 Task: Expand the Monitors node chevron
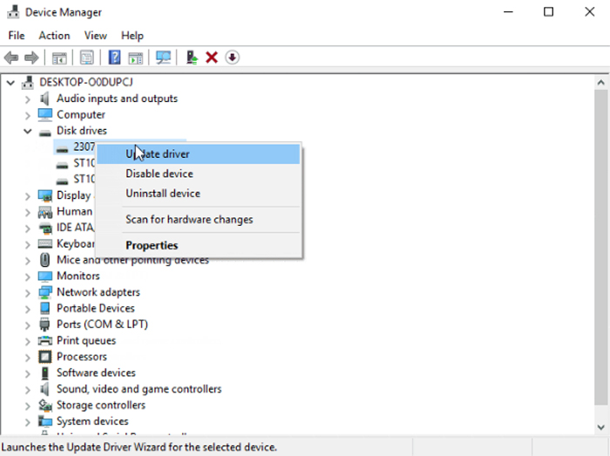27,276
